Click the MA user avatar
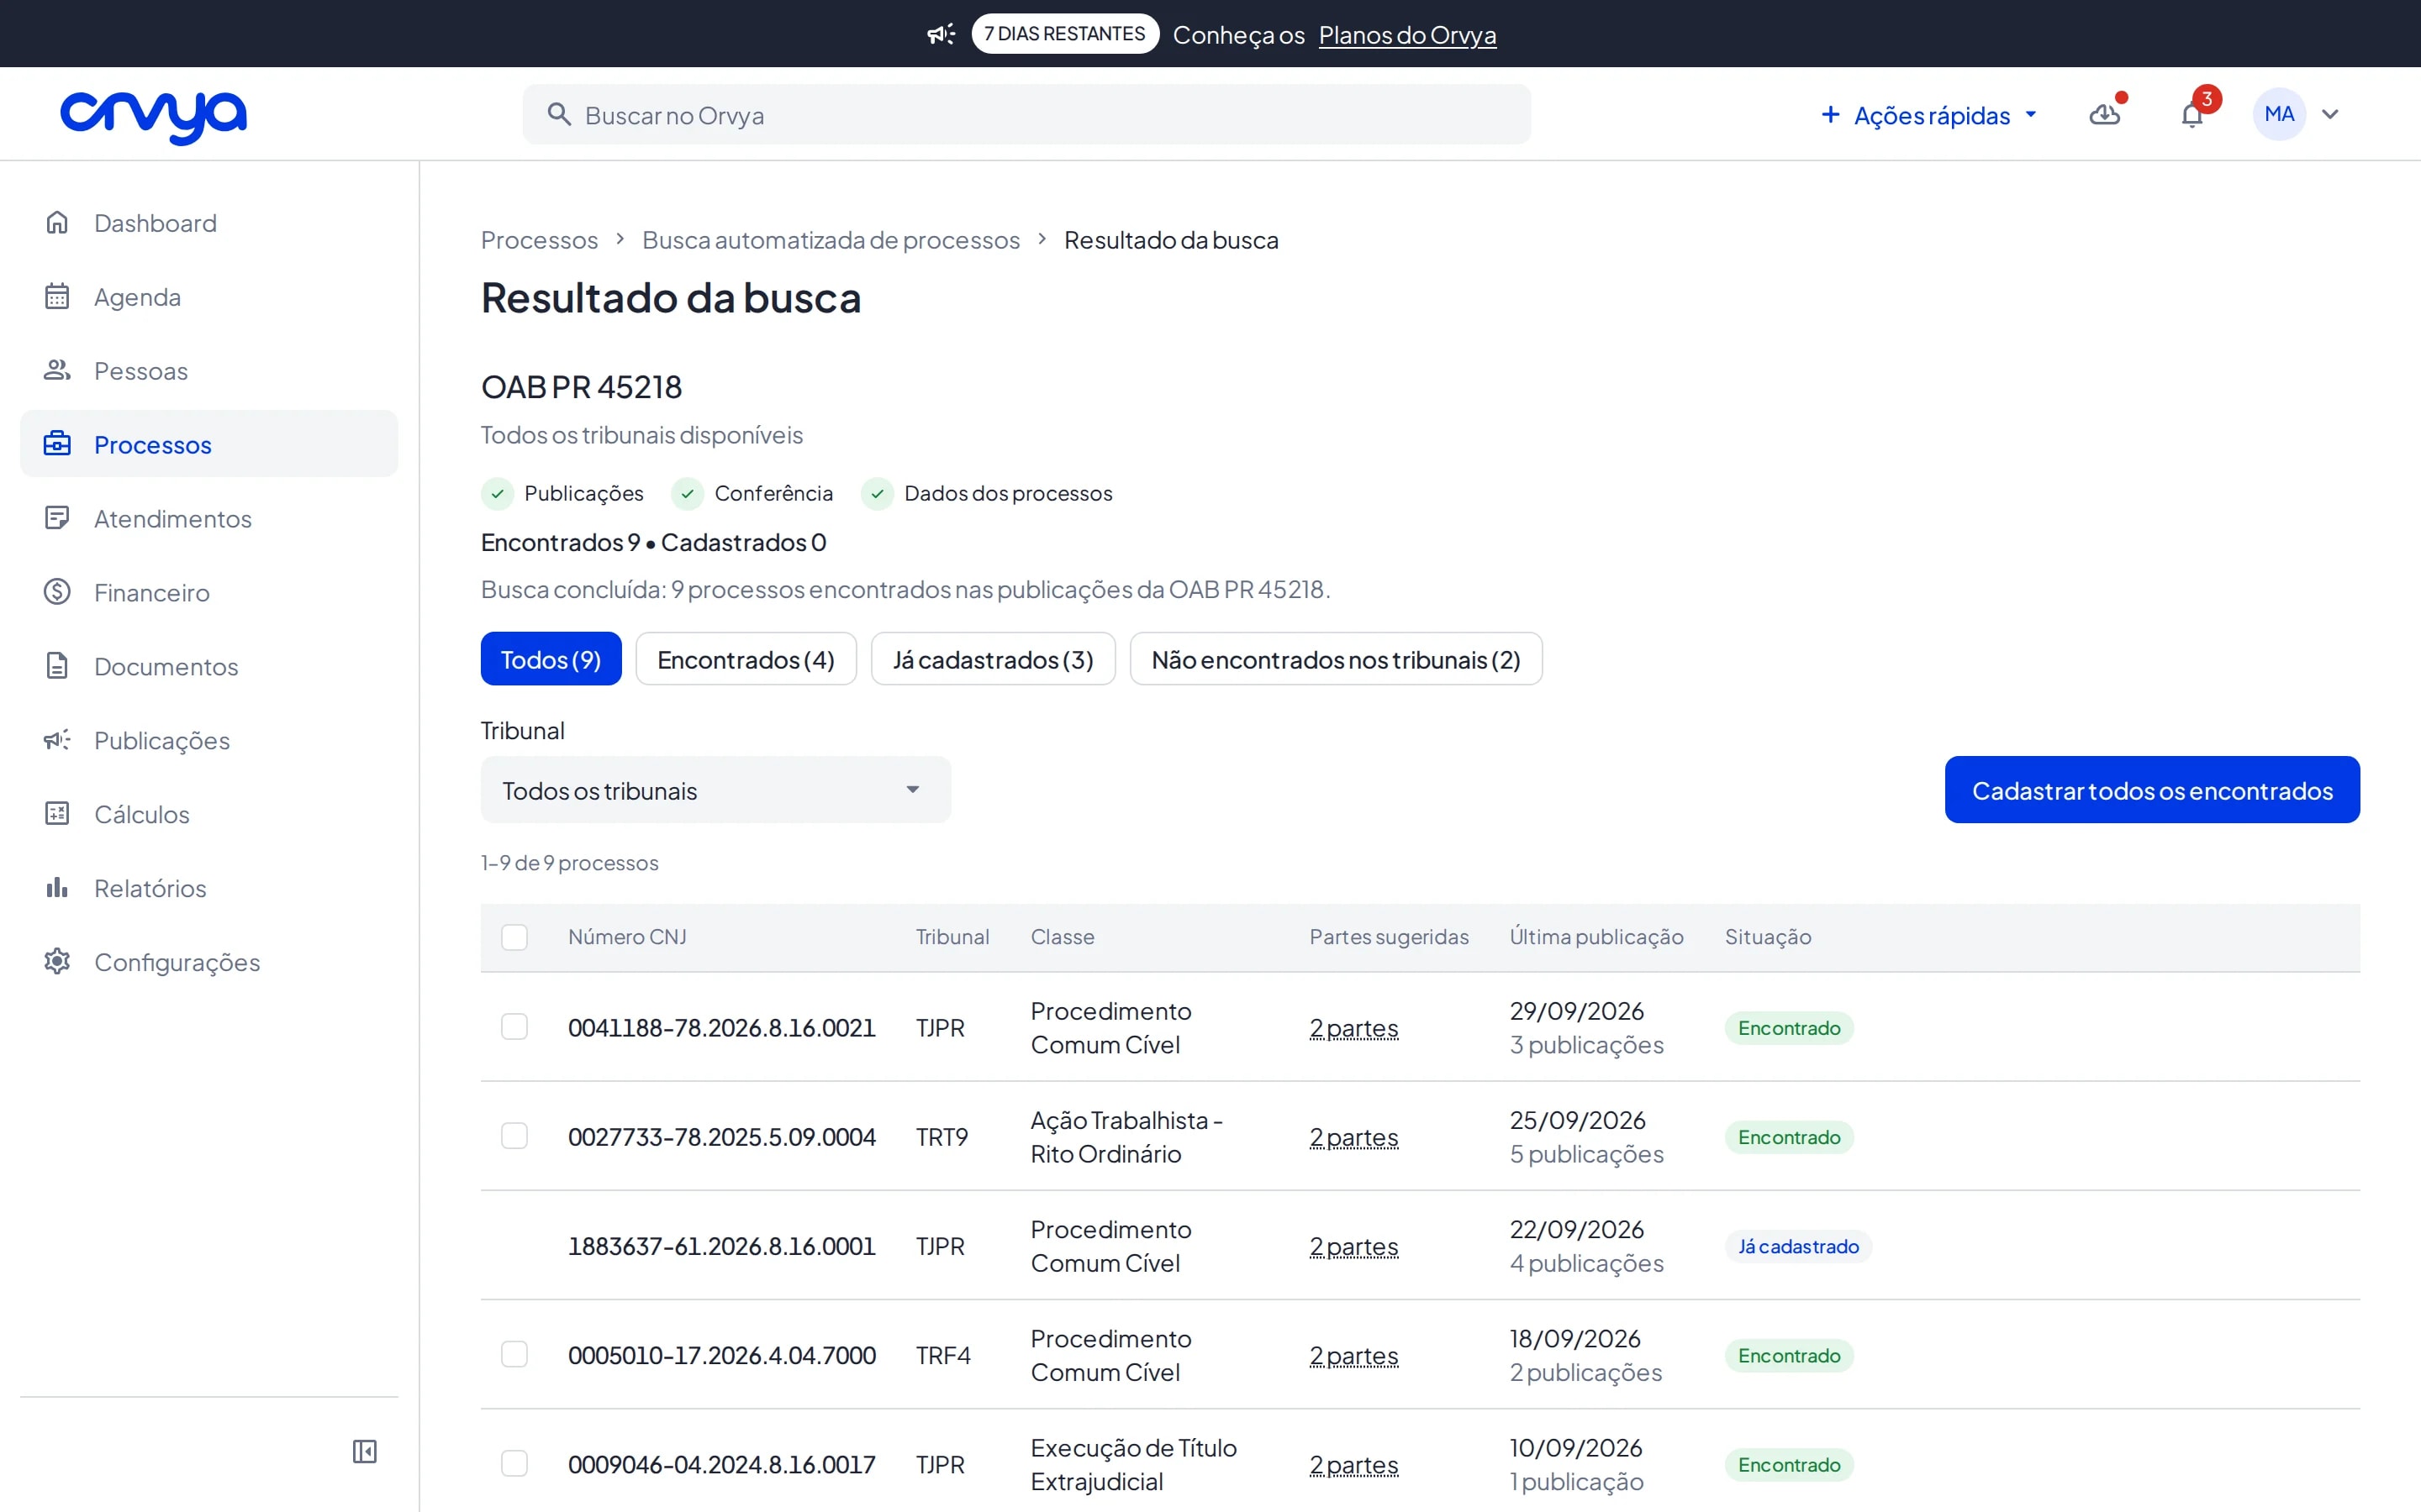The width and height of the screenshot is (2421, 1512). tap(2279, 114)
